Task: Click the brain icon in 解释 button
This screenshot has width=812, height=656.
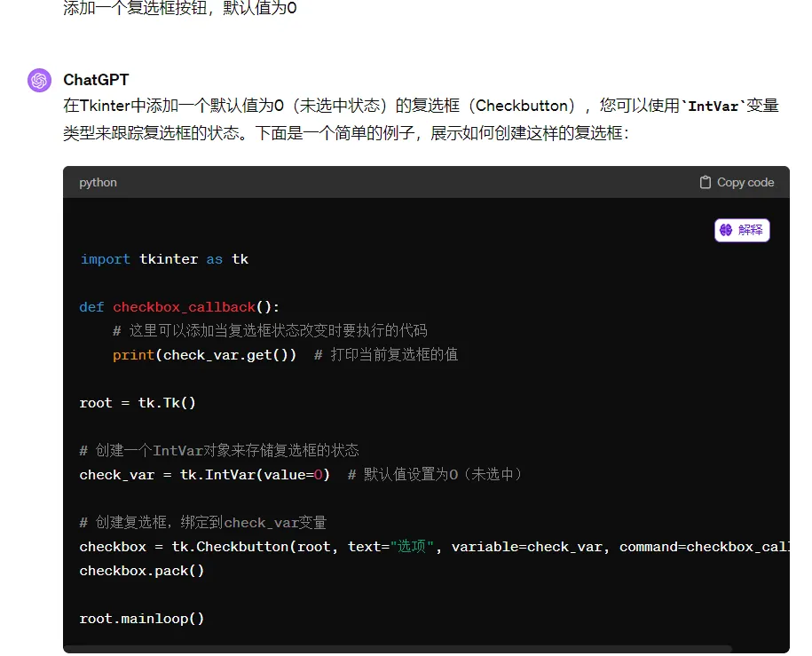Action: tap(726, 230)
